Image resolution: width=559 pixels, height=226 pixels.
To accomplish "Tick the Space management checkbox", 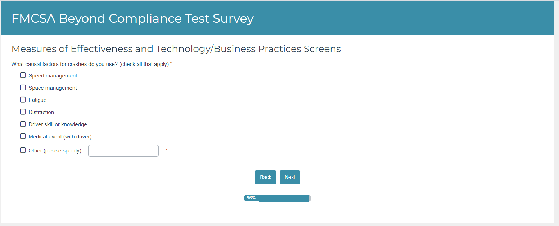I will 23,88.
